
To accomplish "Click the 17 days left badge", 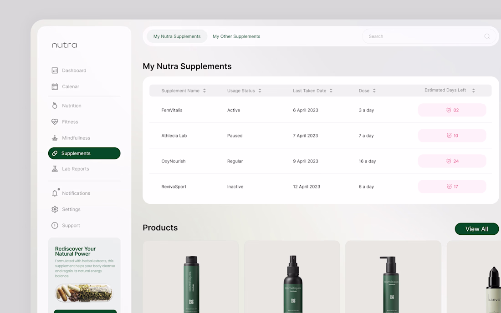I will point(452,187).
